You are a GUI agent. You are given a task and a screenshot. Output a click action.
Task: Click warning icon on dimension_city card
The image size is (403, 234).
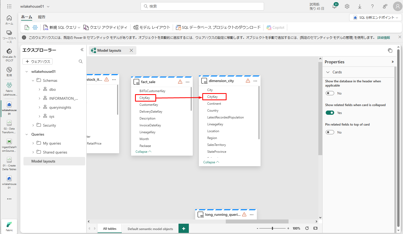point(248,81)
